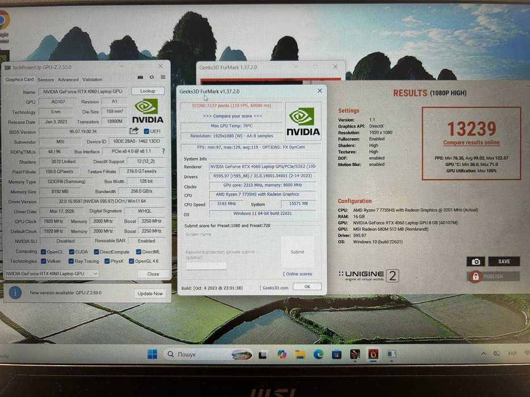Click the GPU-Z Close button
The image size is (530, 397).
(x=153, y=274)
